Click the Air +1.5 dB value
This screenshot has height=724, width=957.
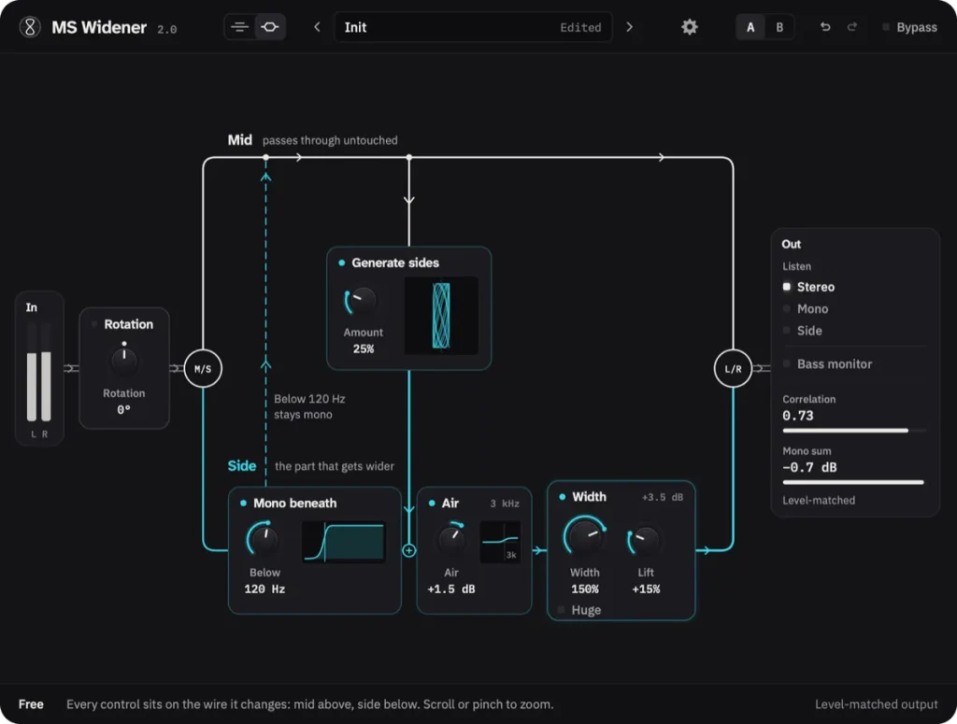451,589
